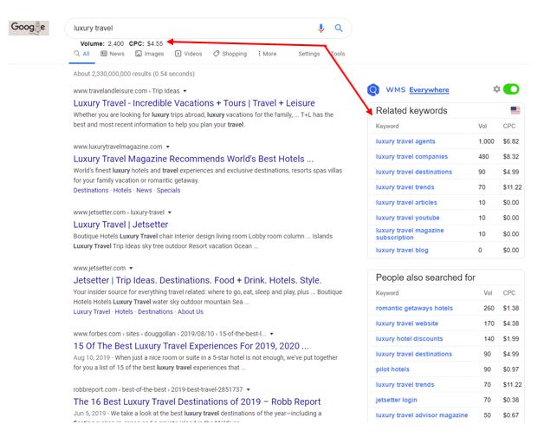Open search Settings
The height and width of the screenshot is (444, 544).
click(x=308, y=54)
